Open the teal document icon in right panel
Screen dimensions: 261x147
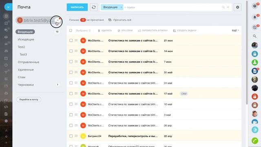pyautogui.click(x=255, y=130)
